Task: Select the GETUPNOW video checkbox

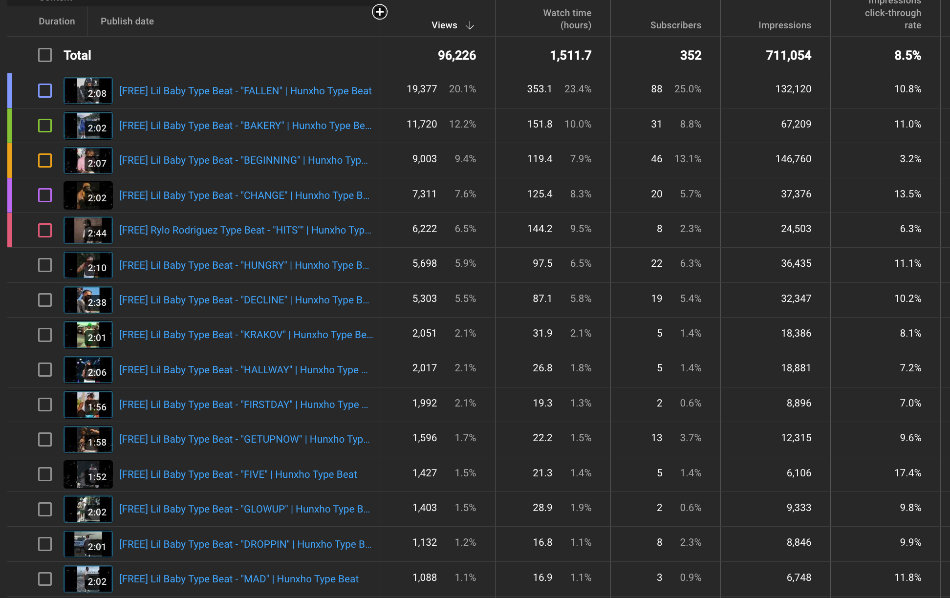Action: tap(45, 439)
